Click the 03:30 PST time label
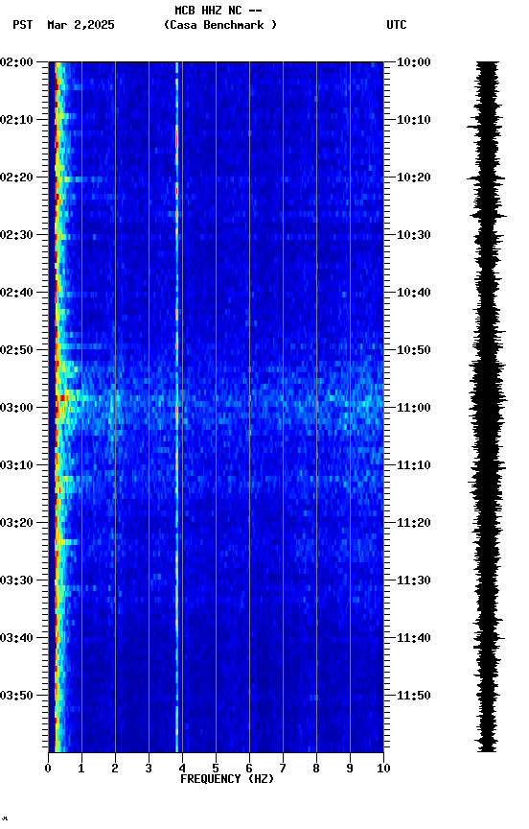Viewport: 529px width, 829px height. pyautogui.click(x=16, y=580)
